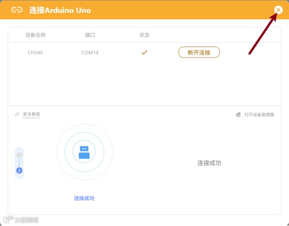289x226 pixels.
Task: Open 打开设备管理器 link
Action: [x=259, y=114]
